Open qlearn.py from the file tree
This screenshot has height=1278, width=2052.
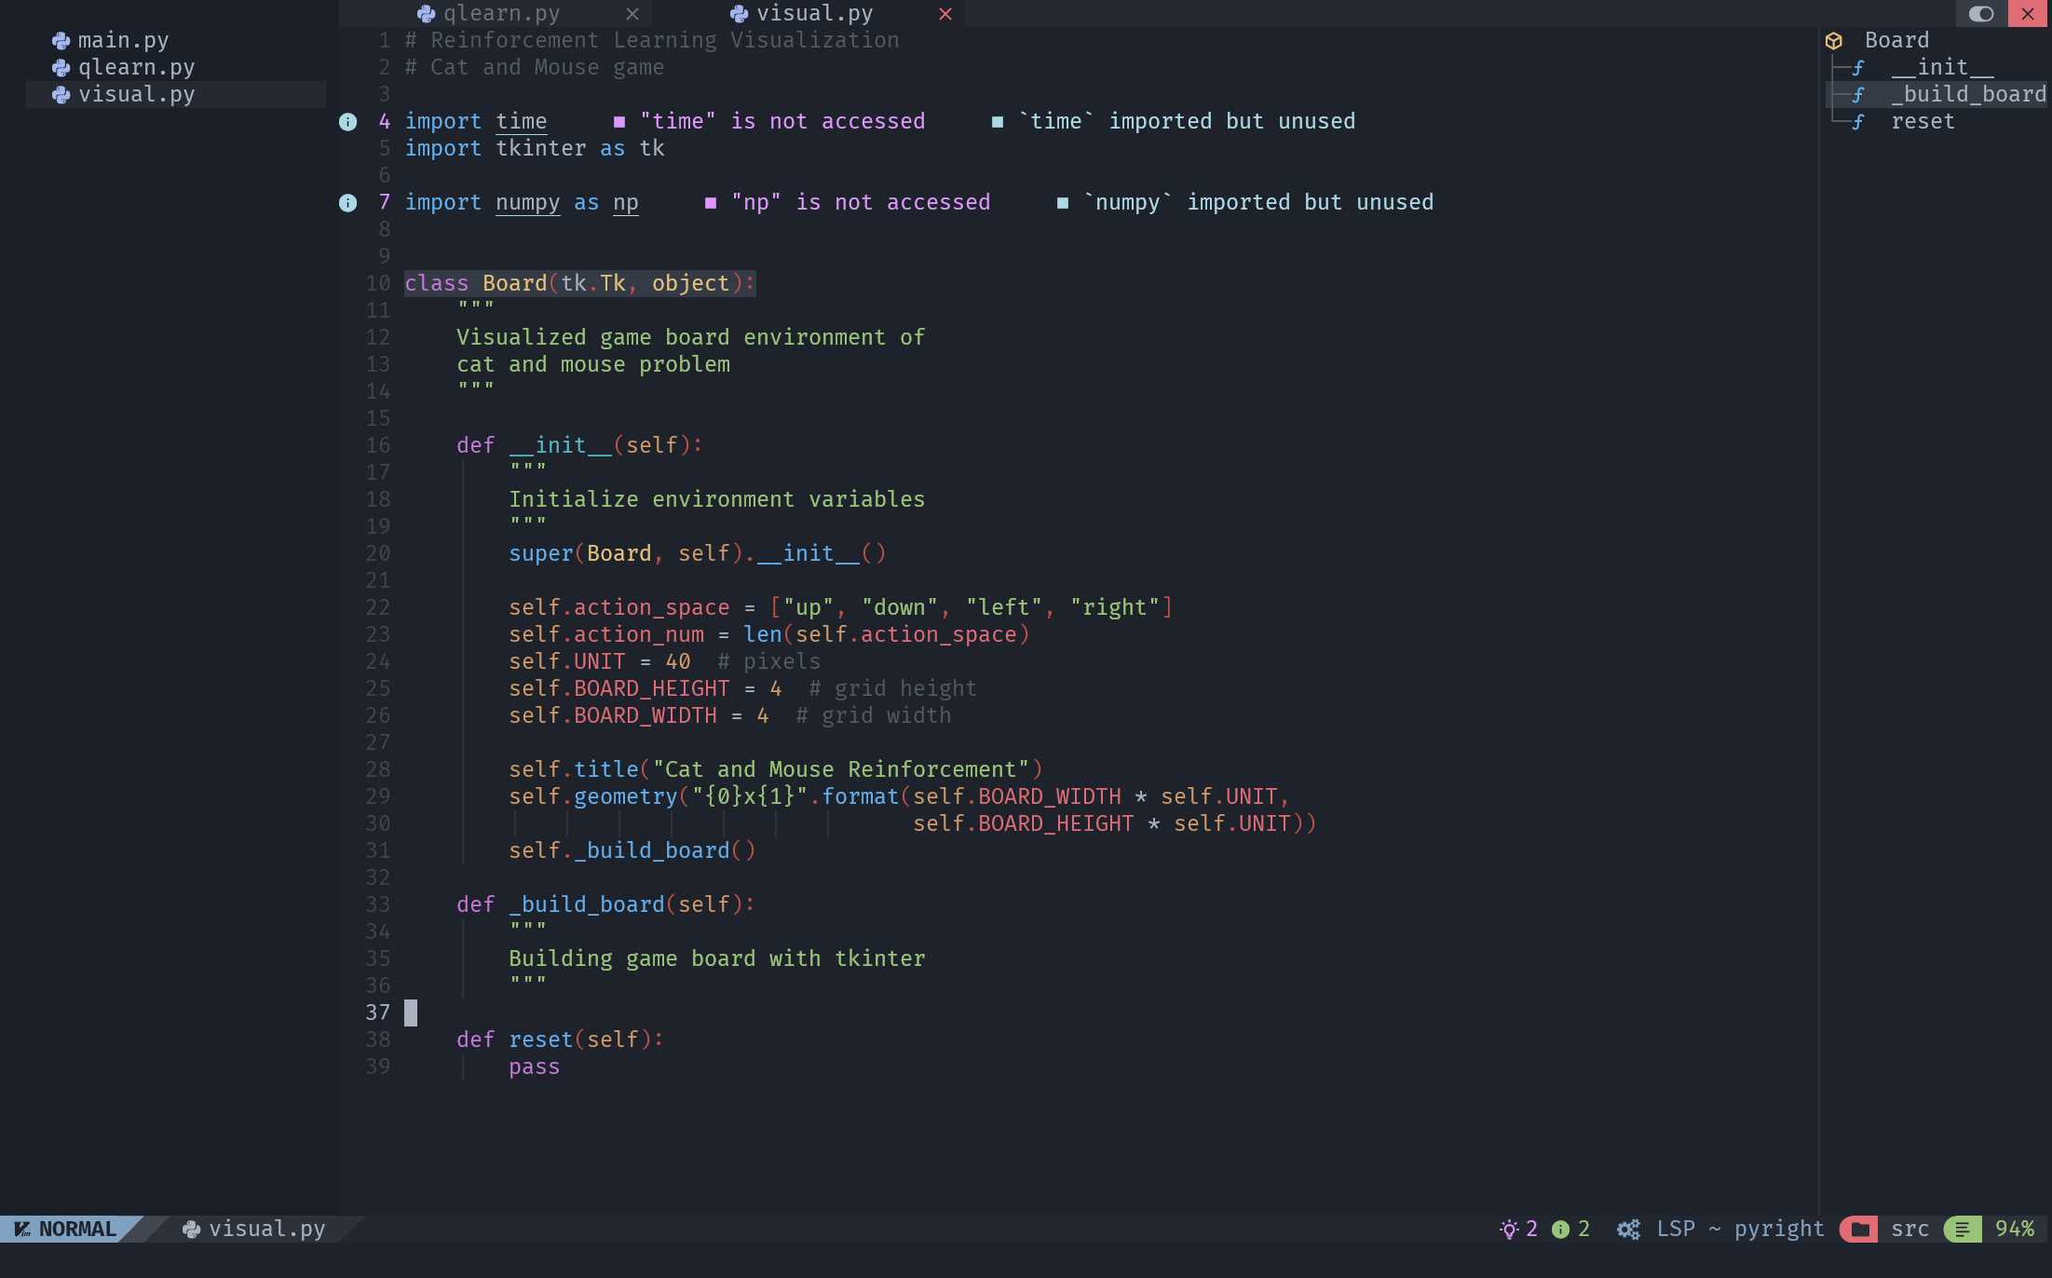(136, 68)
